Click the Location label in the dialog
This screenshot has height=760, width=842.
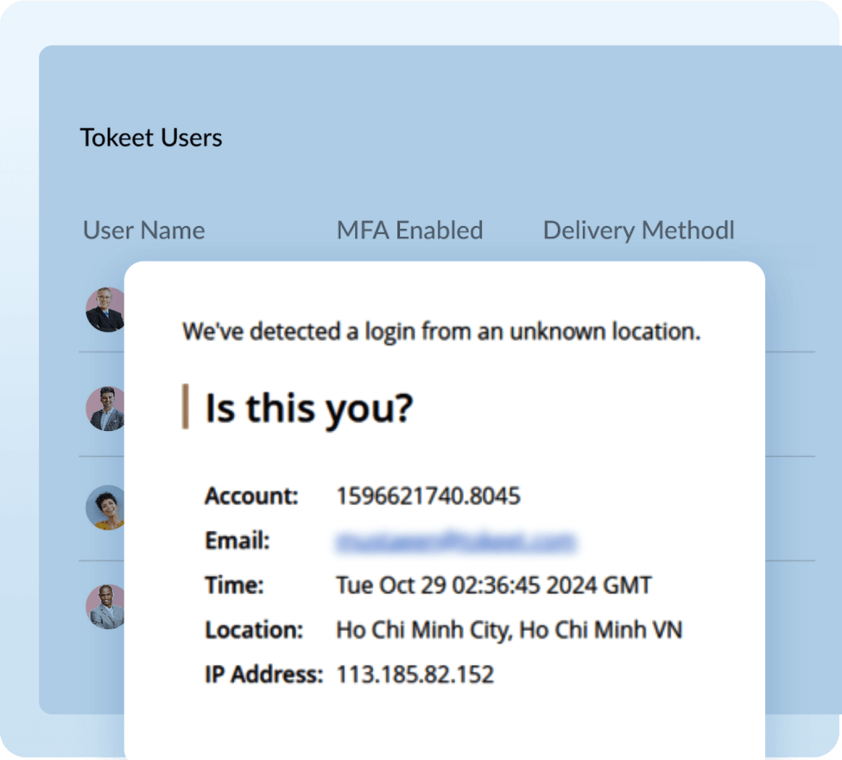(254, 630)
